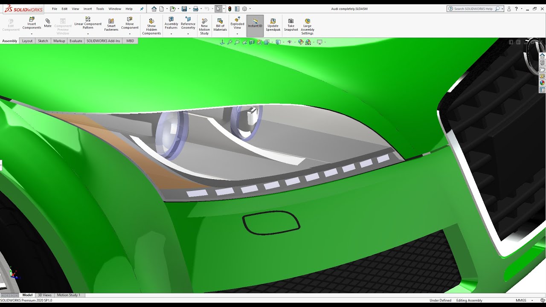Screen dimensions: 546x307
Task: Click Edit Appearance in the view toolbar
Action: tap(301, 42)
